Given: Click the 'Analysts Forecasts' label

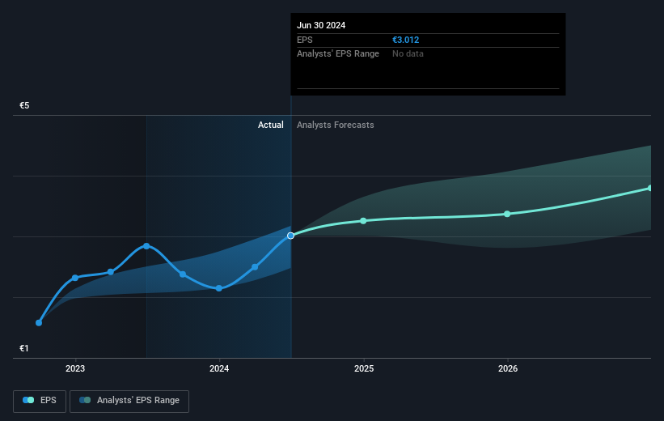Looking at the screenshot, I should [336, 125].
